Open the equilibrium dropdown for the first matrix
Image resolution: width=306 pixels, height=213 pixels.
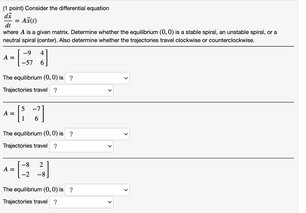97,78
